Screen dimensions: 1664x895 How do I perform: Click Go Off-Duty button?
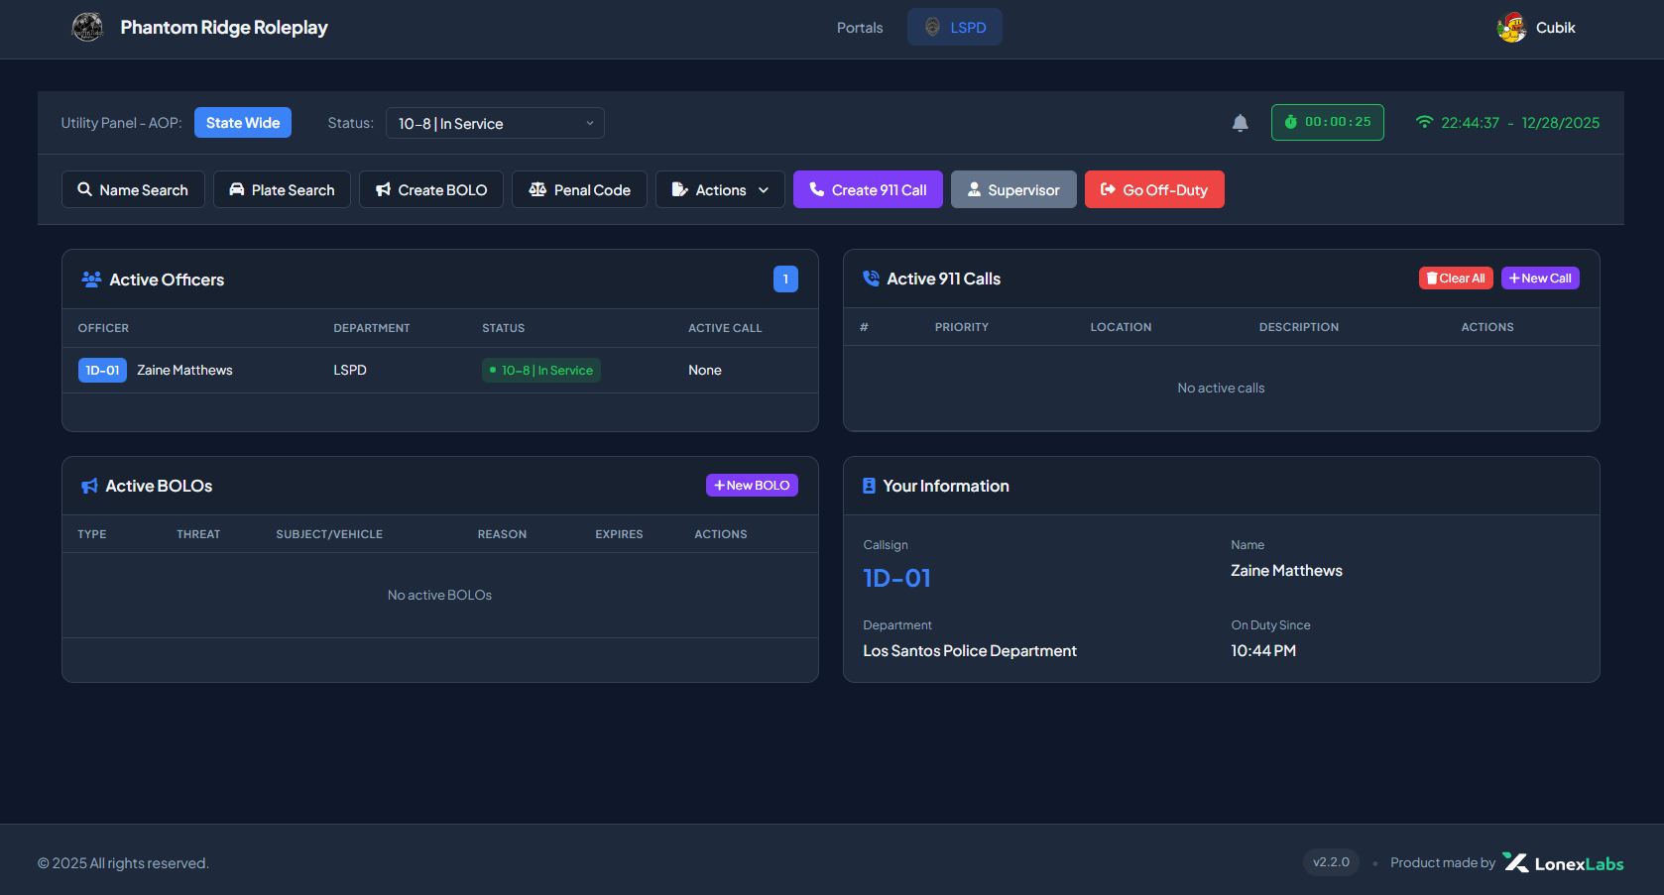(x=1154, y=189)
